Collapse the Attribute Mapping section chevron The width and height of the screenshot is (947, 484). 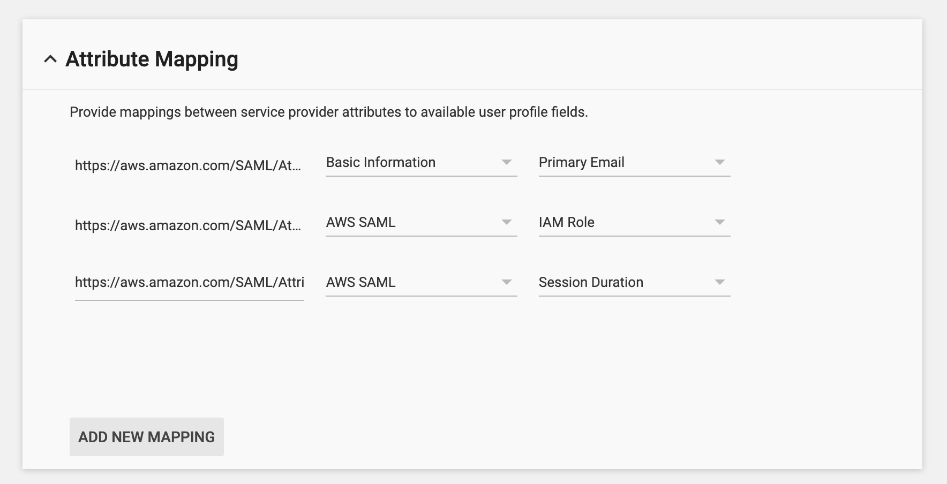[50, 59]
